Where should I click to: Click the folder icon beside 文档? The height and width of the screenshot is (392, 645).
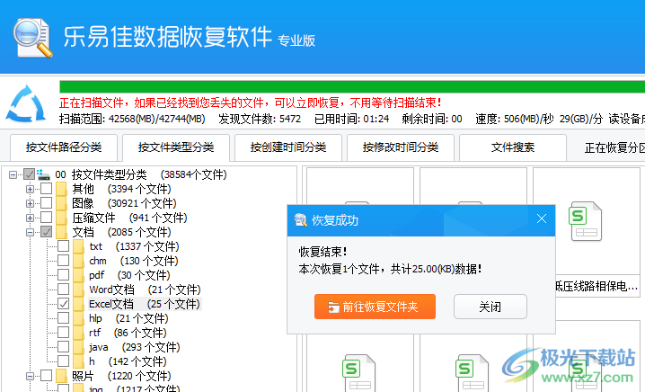coord(61,232)
